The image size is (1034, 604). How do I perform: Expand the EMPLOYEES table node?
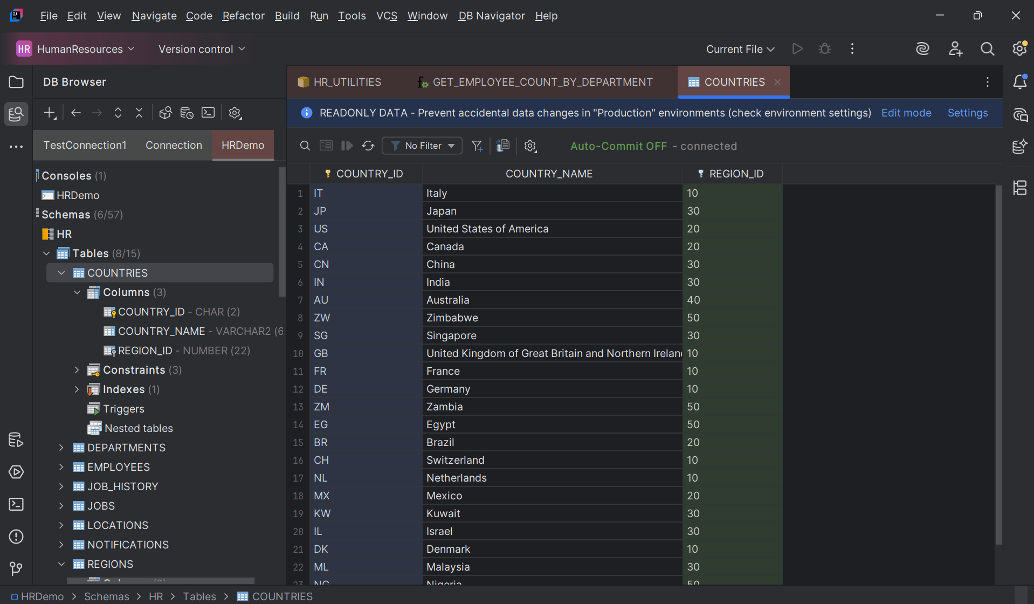[x=61, y=467]
